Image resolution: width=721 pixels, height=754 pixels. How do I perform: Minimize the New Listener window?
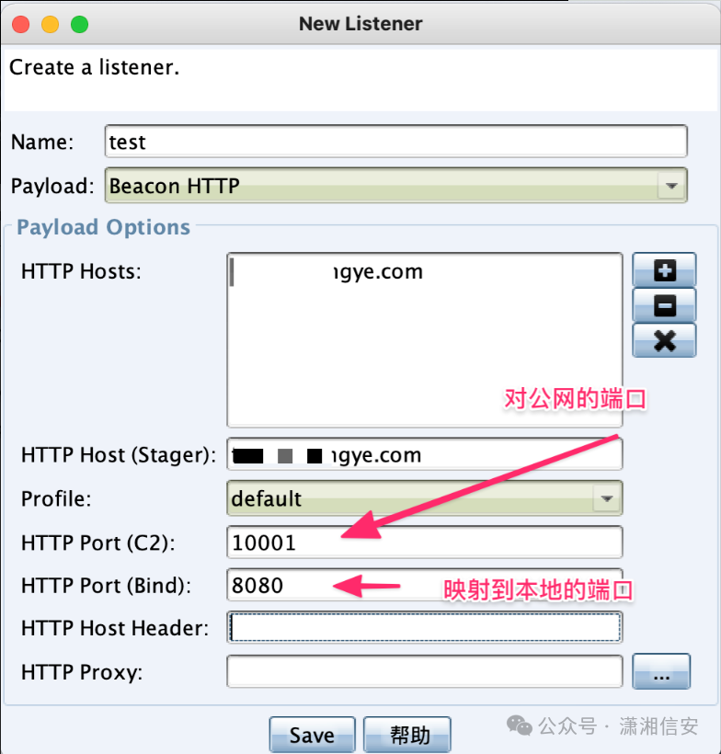click(x=50, y=24)
